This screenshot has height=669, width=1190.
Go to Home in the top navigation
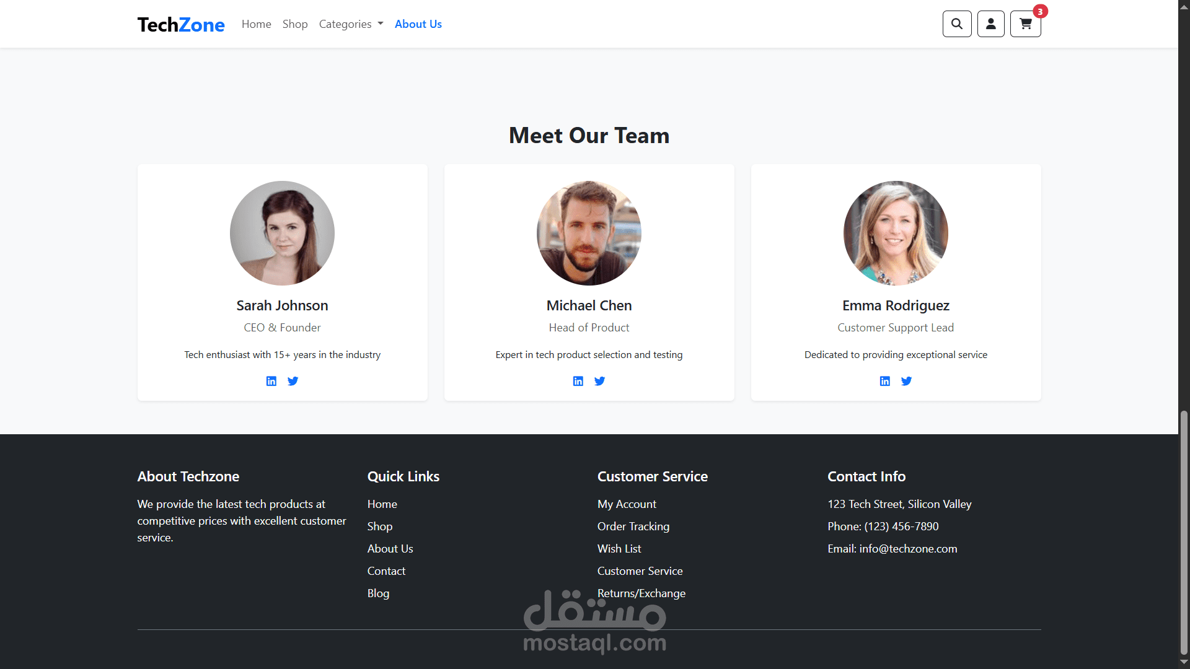click(x=257, y=24)
